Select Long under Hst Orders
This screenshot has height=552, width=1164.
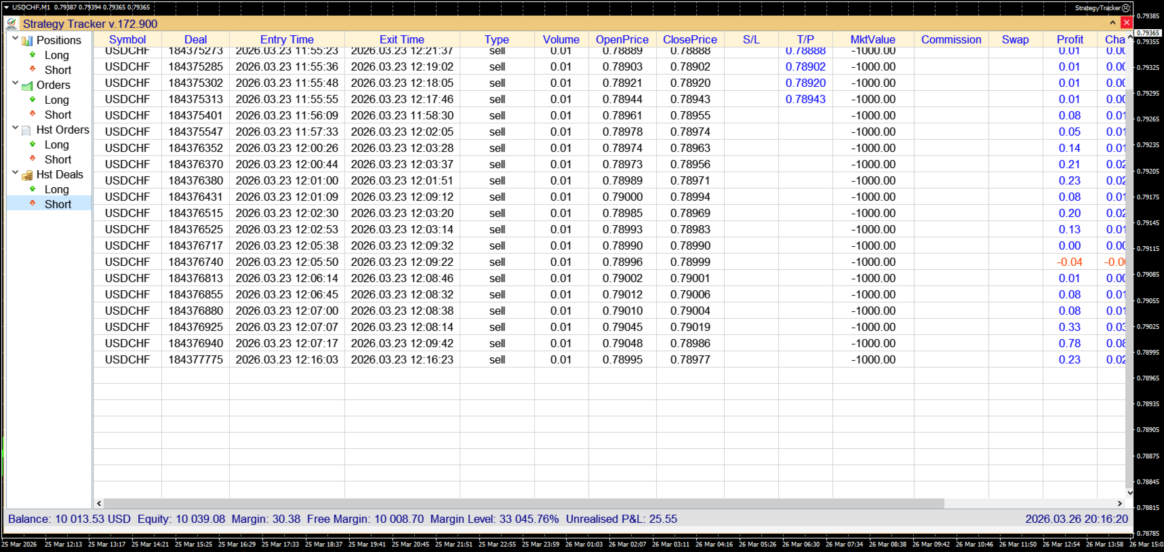click(x=57, y=144)
